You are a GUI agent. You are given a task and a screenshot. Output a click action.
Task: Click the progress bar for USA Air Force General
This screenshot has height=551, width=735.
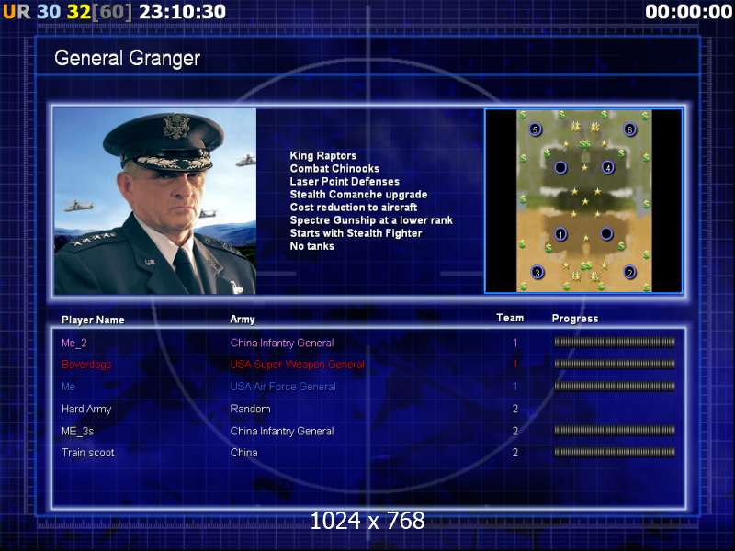[615, 387]
